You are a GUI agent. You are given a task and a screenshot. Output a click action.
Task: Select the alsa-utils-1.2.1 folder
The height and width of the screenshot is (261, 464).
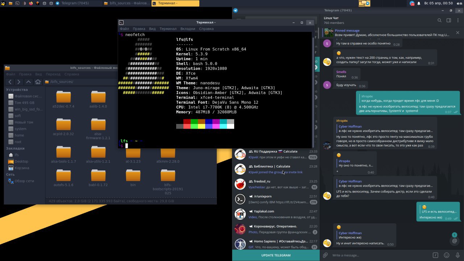[98, 154]
